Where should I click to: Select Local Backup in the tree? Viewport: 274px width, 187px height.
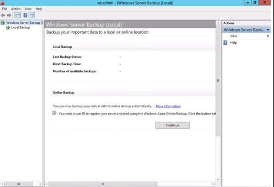21,27
